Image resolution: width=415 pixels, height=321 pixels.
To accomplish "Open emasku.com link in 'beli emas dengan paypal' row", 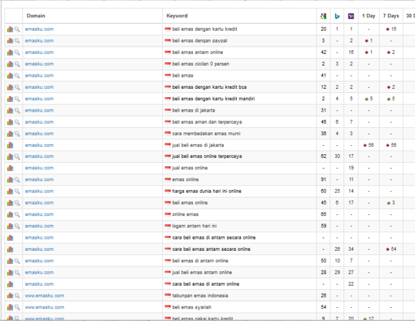I will (39, 41).
